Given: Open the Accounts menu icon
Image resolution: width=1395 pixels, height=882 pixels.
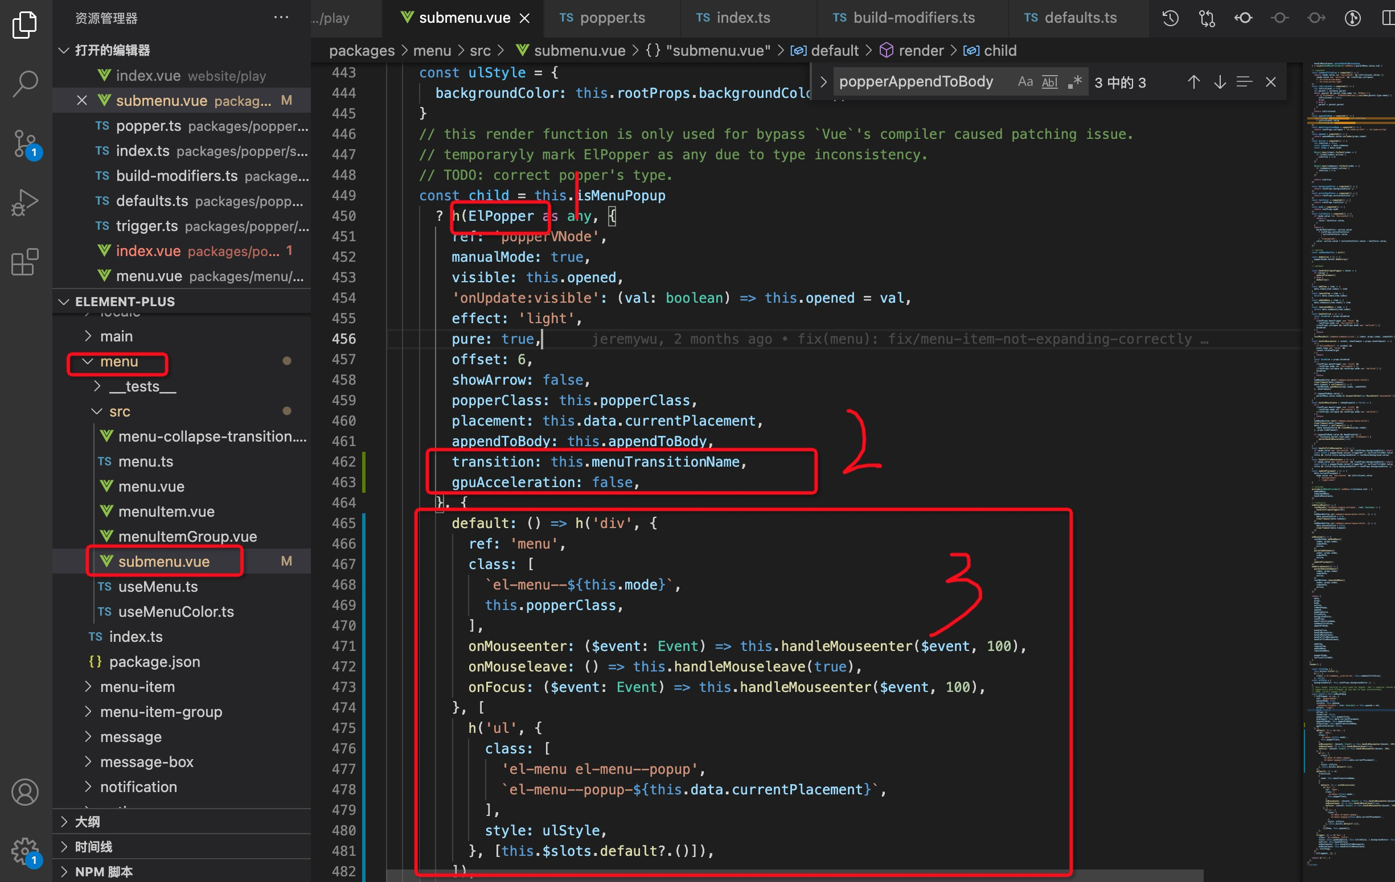Looking at the screenshot, I should (24, 792).
